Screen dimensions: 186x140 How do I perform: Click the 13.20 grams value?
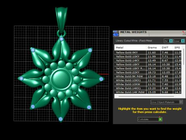point(152,88)
